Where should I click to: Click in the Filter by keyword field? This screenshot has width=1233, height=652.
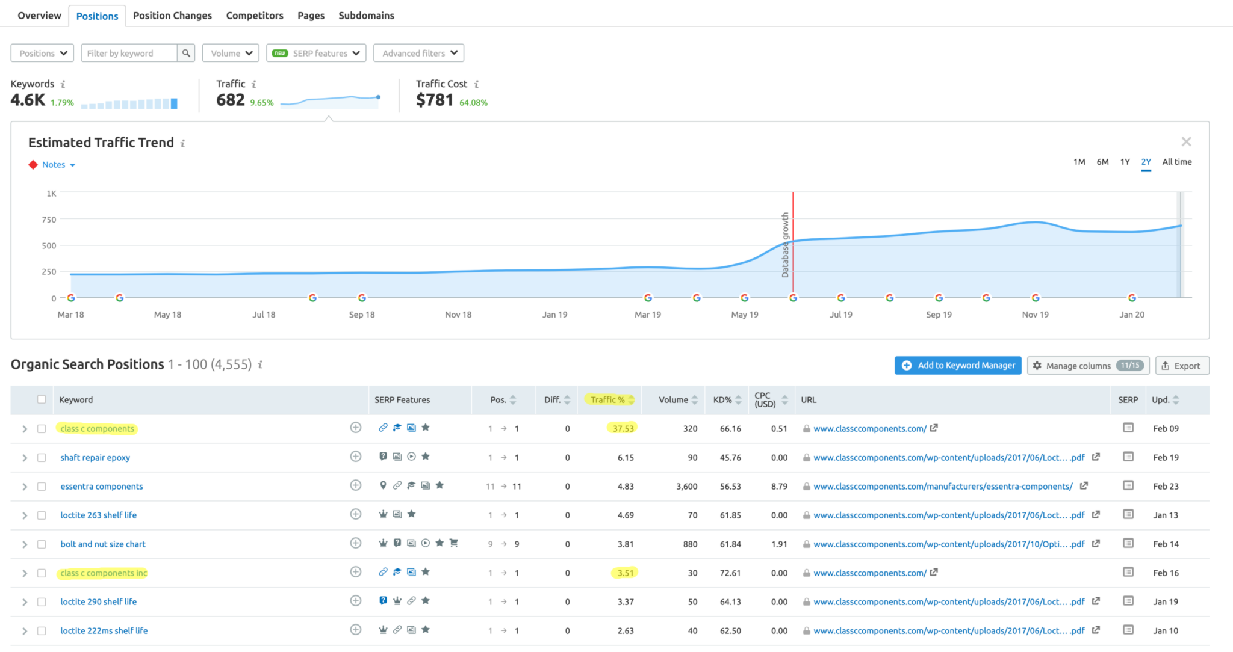pyautogui.click(x=129, y=53)
